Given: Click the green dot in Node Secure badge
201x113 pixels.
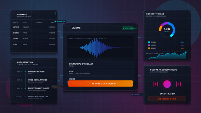Looking at the screenshot, I should (x=124, y=28).
